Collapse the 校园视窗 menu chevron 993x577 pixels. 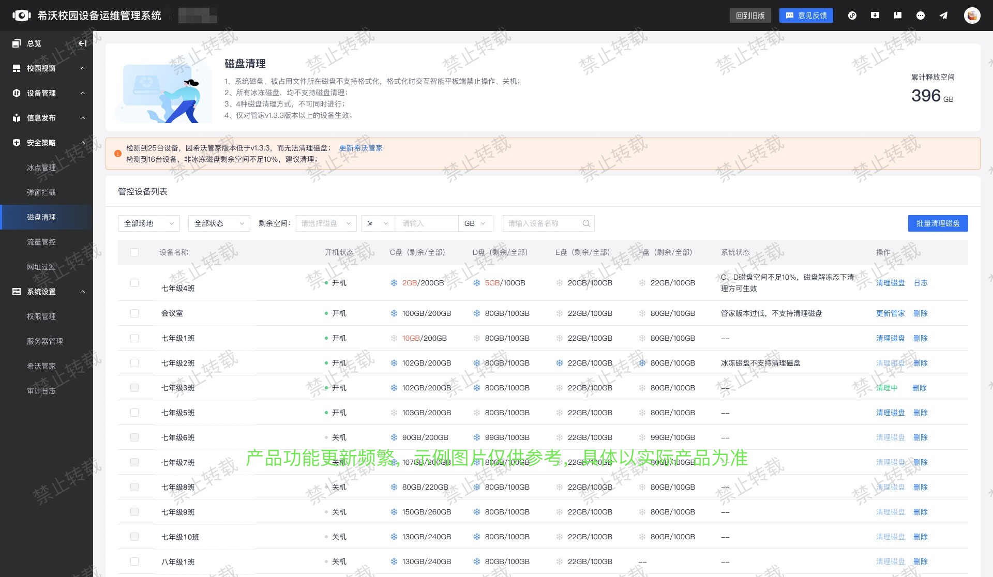(x=83, y=68)
